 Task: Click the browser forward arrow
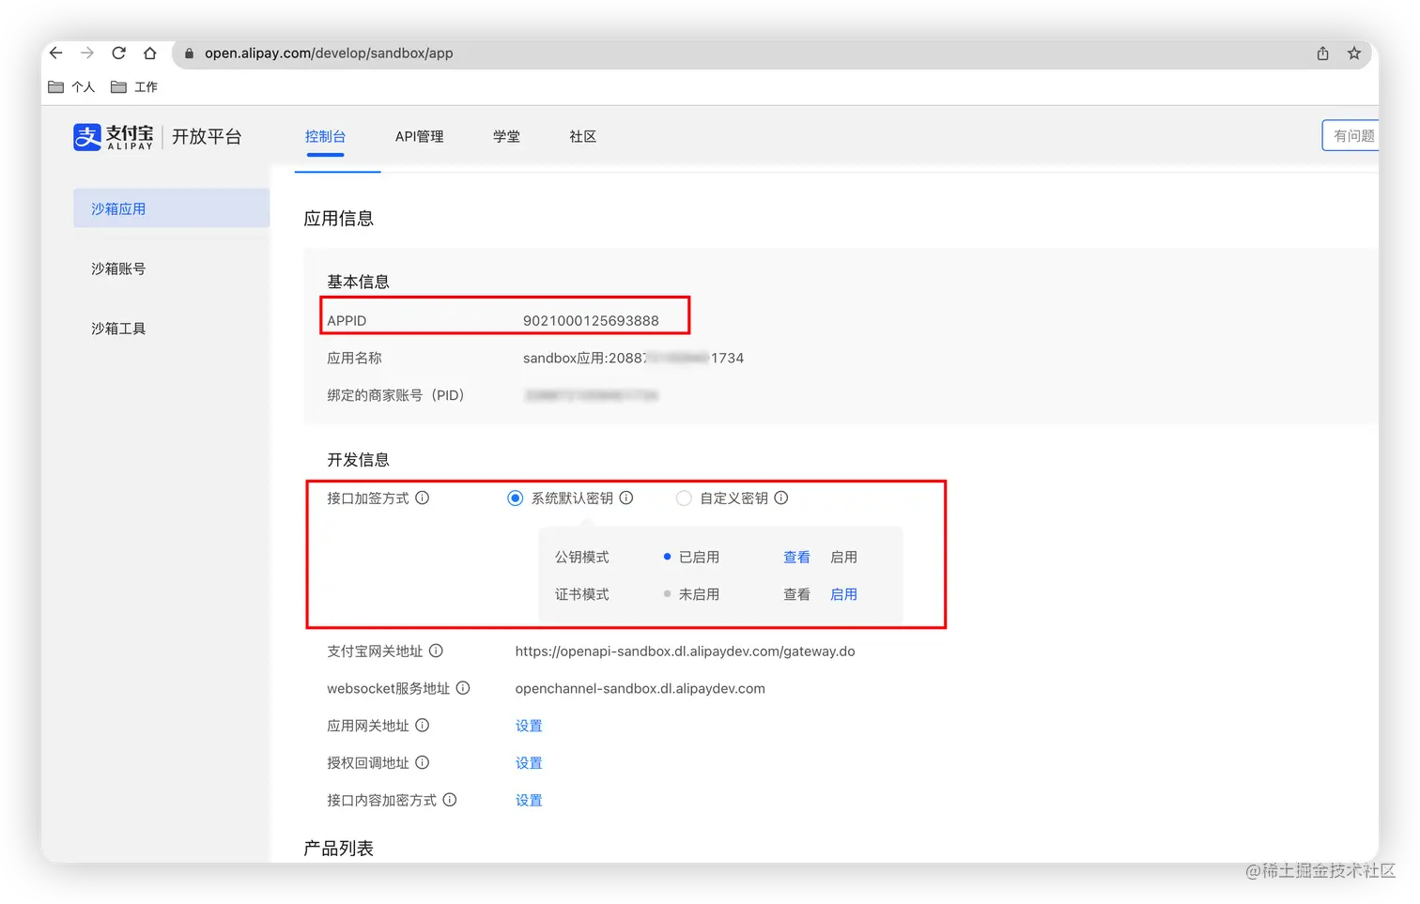(x=87, y=53)
